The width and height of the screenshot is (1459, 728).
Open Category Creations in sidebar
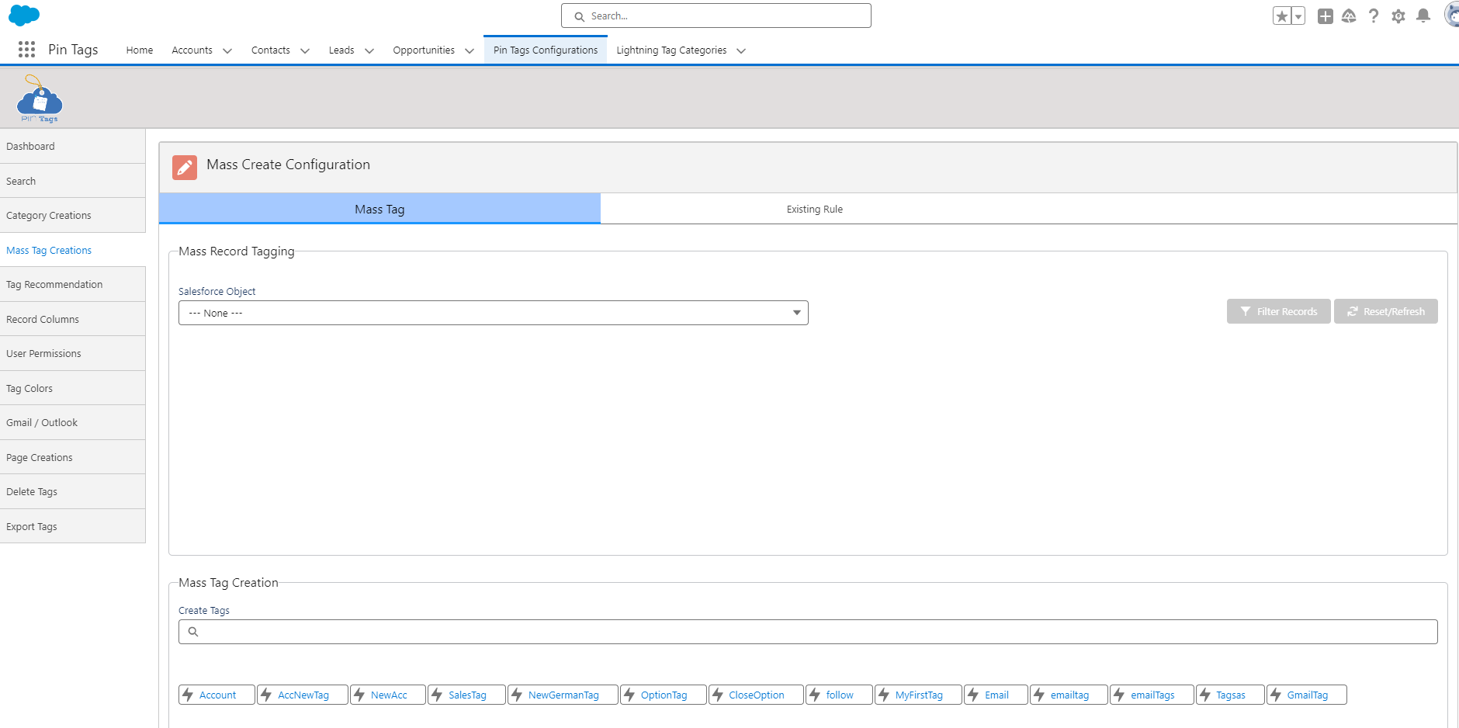(x=73, y=215)
